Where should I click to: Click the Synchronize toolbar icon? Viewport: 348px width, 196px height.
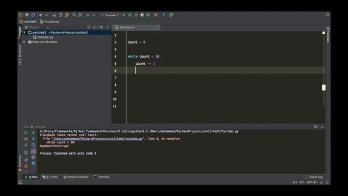(33, 15)
